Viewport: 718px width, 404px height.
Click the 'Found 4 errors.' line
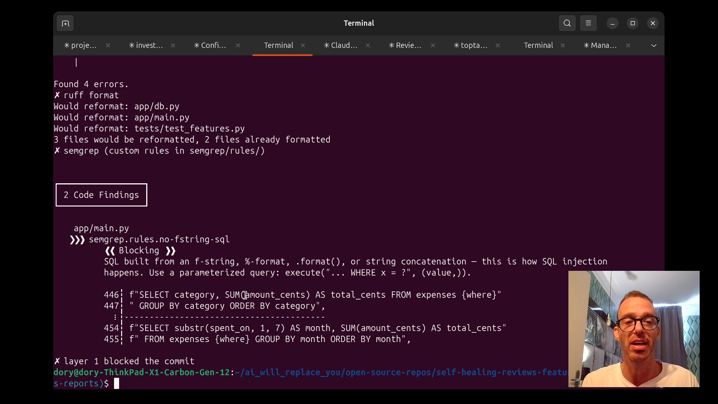91,84
